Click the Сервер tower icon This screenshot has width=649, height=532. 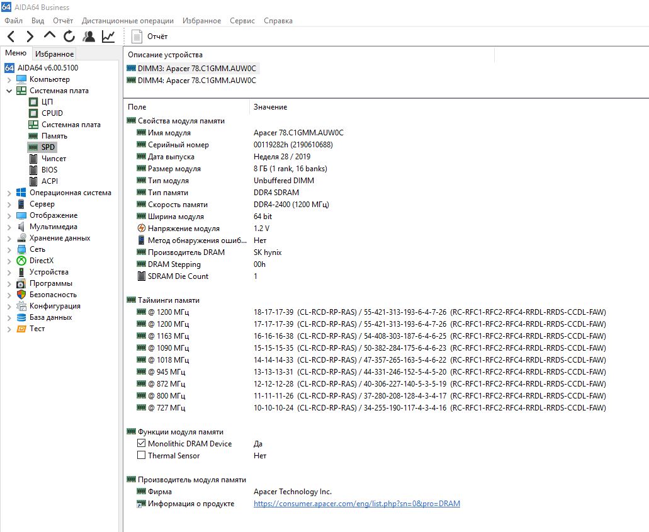pyautogui.click(x=21, y=204)
